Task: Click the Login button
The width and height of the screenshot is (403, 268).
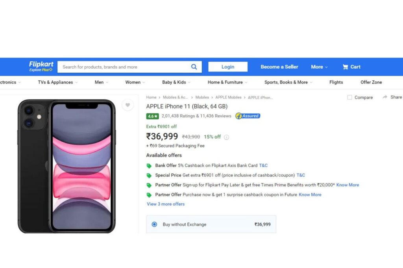Action: click(x=228, y=67)
